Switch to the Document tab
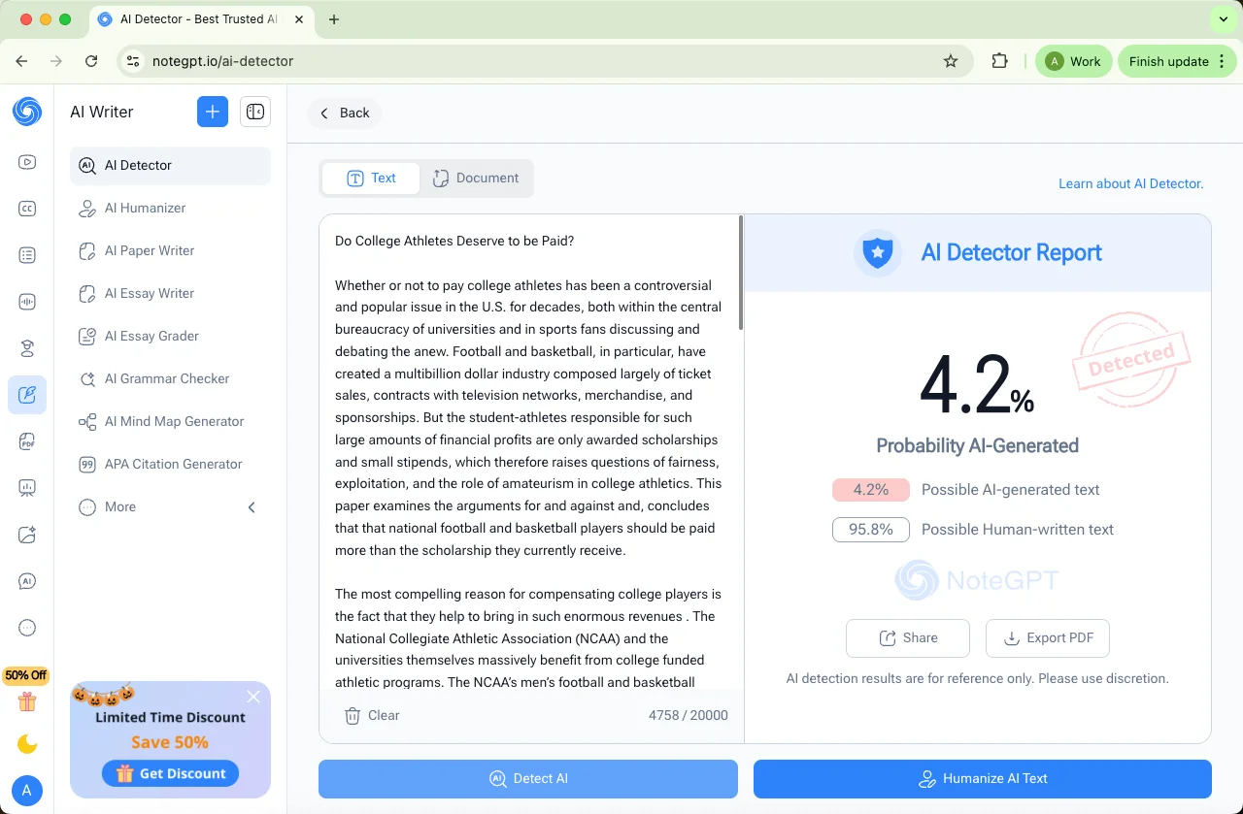This screenshot has height=814, width=1243. [x=476, y=179]
